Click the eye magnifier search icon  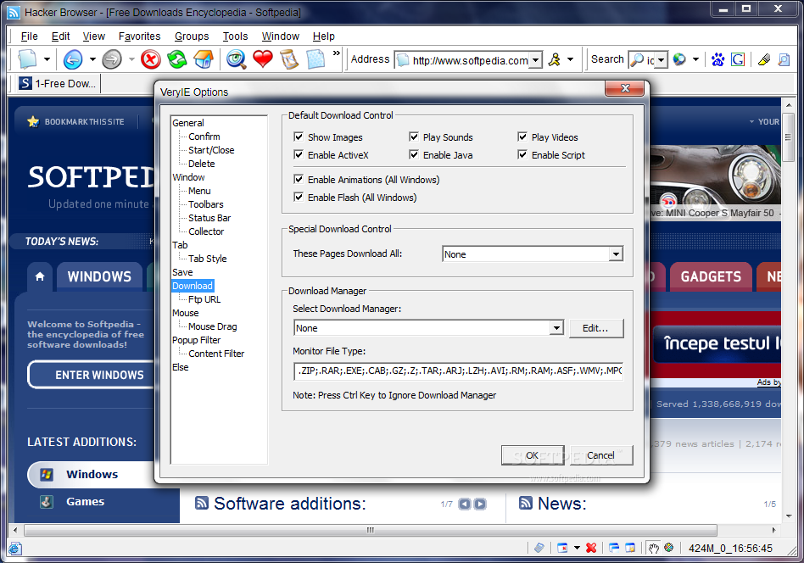(237, 59)
